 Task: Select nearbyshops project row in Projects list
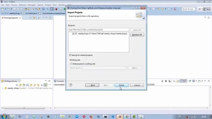point(100,34)
